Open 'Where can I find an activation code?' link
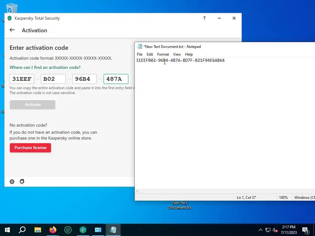This screenshot has width=315, height=236. pos(45,67)
